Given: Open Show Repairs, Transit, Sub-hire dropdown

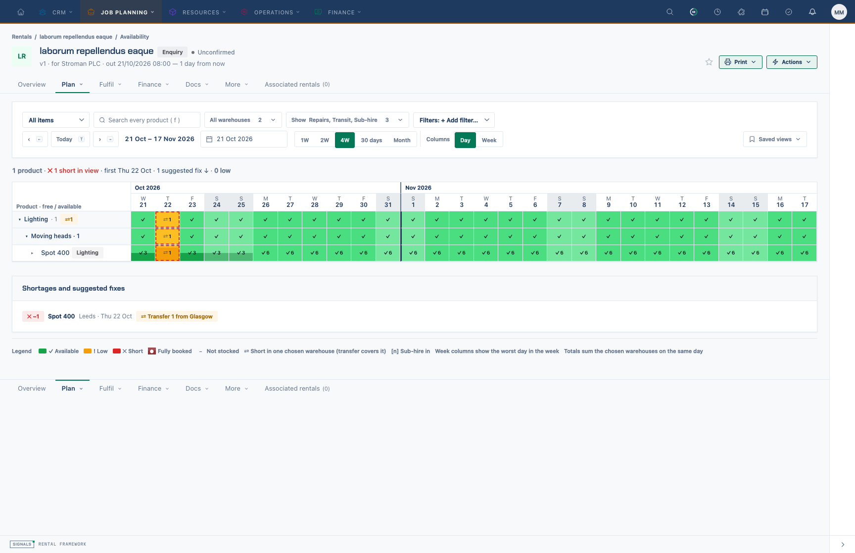Looking at the screenshot, I should (x=347, y=120).
